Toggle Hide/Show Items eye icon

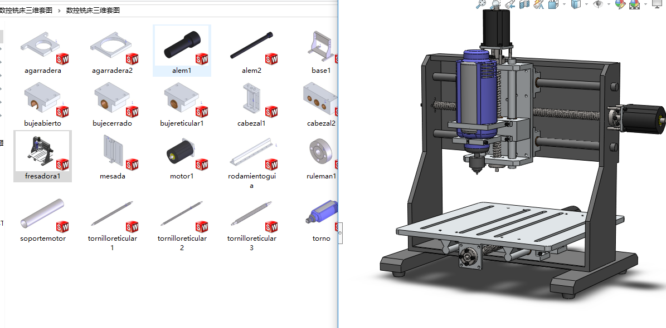(598, 4)
